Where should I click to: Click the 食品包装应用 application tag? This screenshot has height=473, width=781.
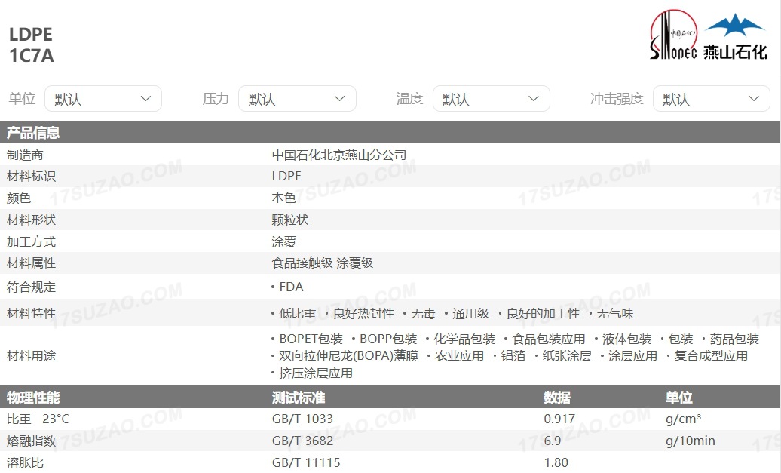point(549,339)
